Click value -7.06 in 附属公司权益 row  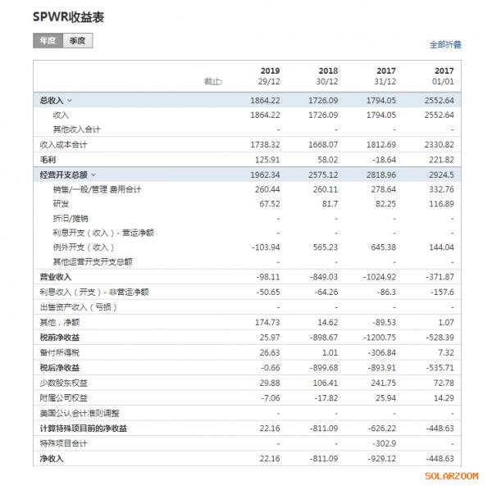tap(270, 397)
